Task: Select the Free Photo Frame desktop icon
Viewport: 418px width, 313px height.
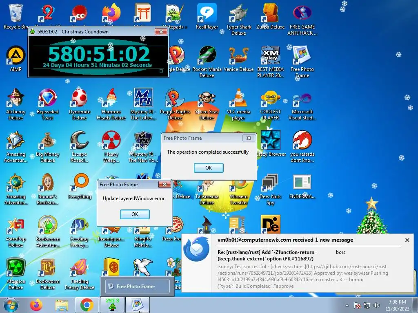Action: [x=302, y=62]
